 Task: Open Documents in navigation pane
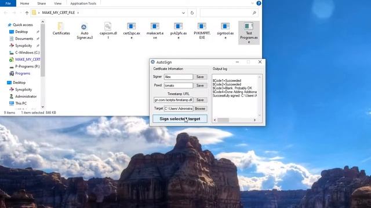[x=24, y=39]
